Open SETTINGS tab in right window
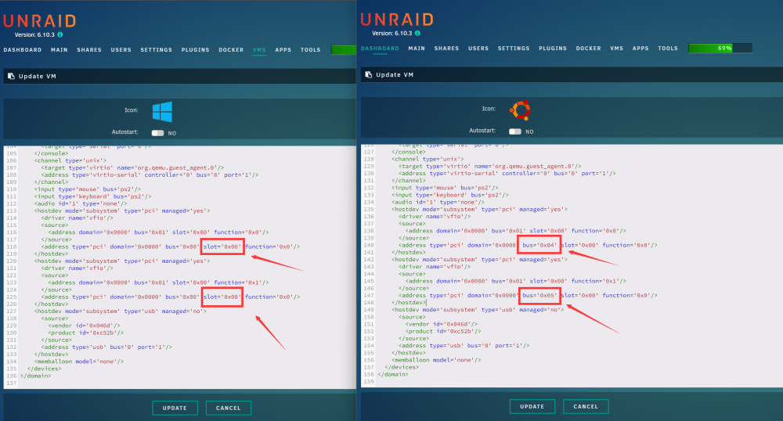 pyautogui.click(x=514, y=49)
